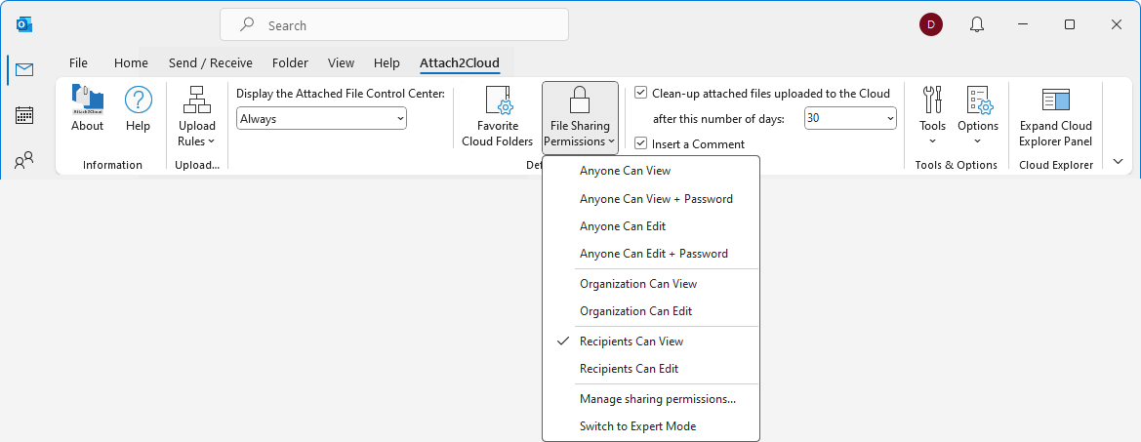Expand Cloud Explorer Panel
This screenshot has width=1141, height=442.
pos(1055,116)
